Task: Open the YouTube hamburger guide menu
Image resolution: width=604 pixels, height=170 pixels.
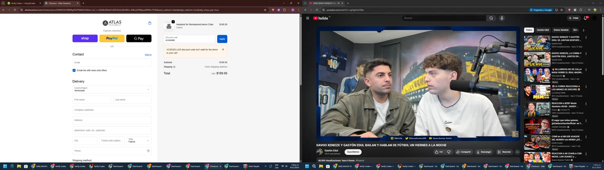Action: [308, 18]
